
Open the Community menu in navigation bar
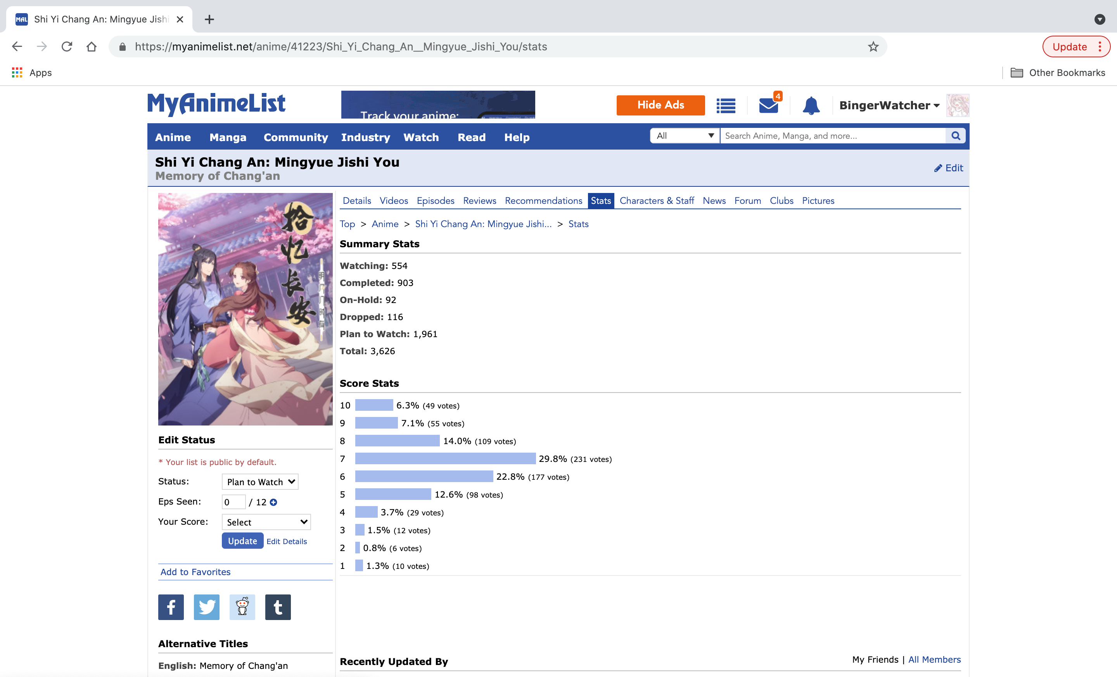[x=296, y=137]
